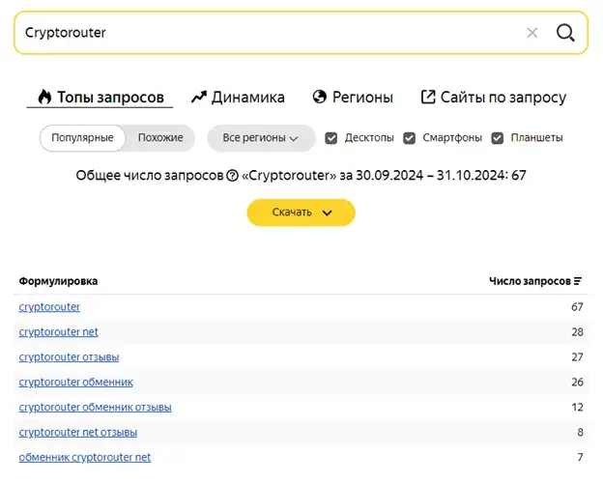This screenshot has height=483, width=603.
Task: Click the Общее число запросов summary text
Action: (301, 176)
